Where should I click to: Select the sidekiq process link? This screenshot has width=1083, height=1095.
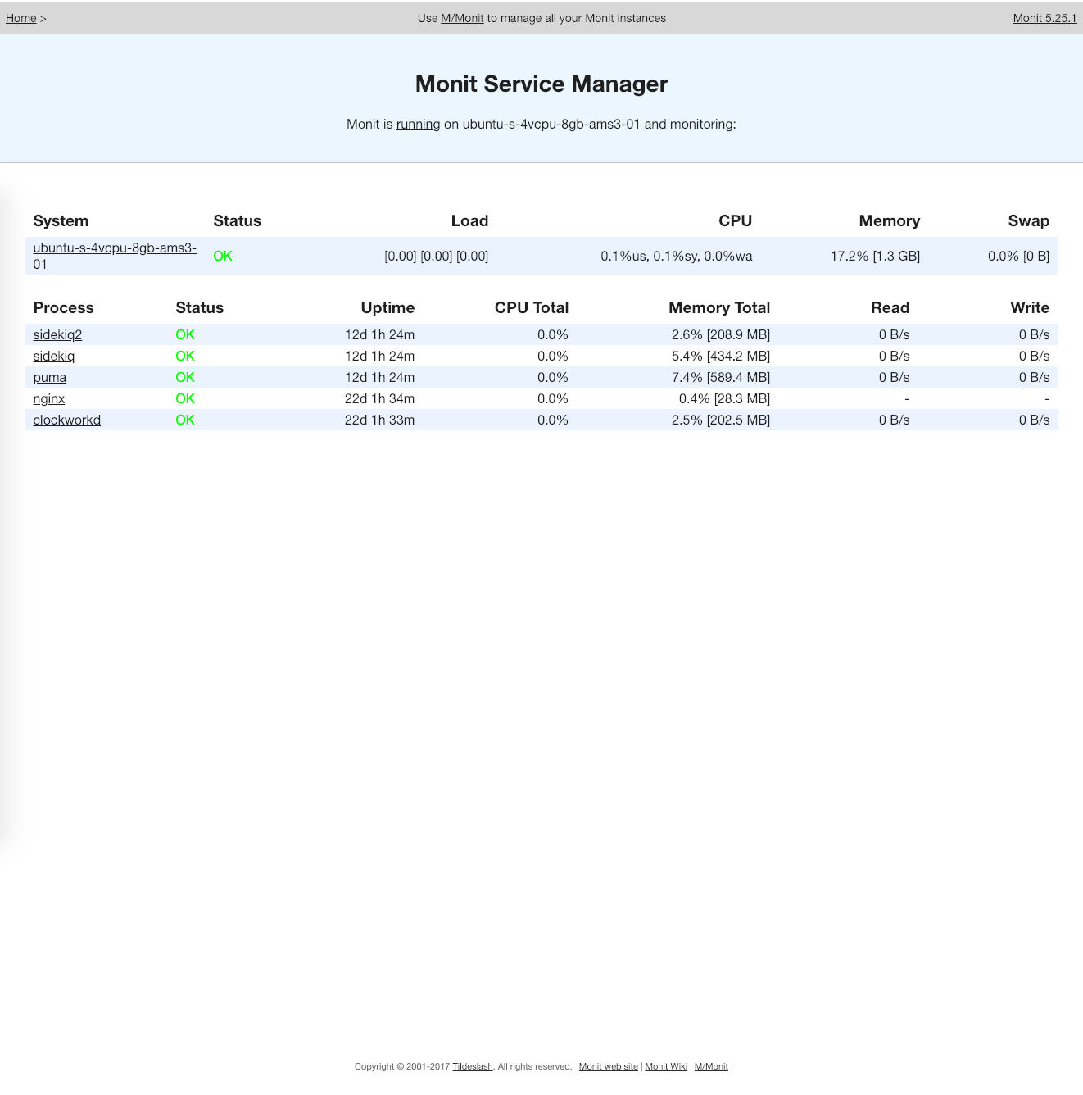pos(54,356)
